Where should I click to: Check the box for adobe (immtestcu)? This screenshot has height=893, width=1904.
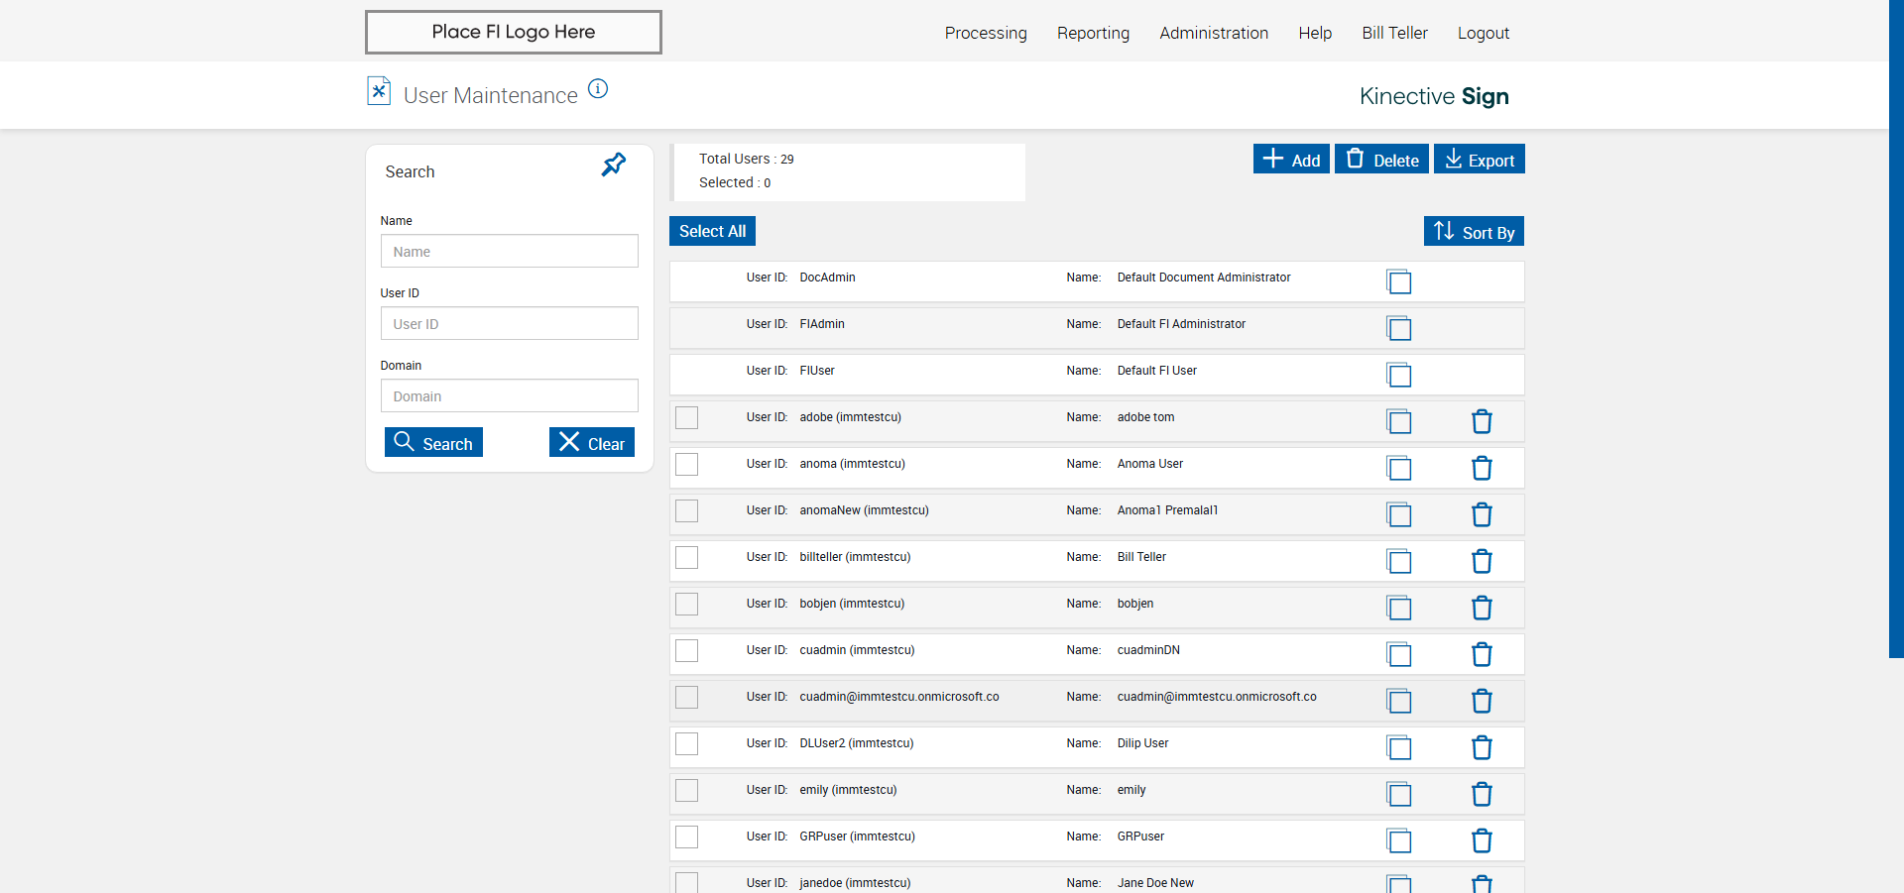[x=686, y=418]
